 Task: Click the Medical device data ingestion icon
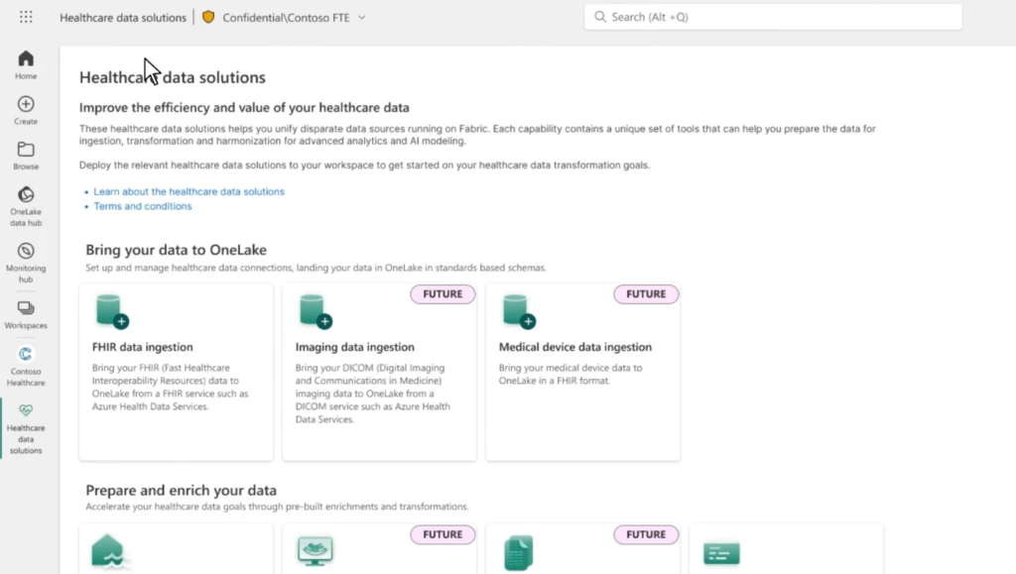[x=516, y=310]
